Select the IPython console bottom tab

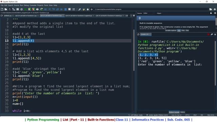[174, 112]
